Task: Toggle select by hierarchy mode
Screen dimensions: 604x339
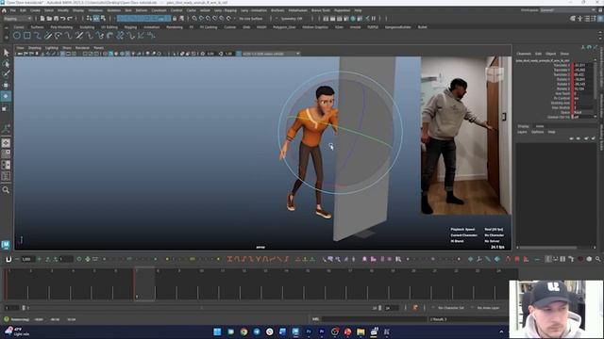Action: [x=90, y=19]
